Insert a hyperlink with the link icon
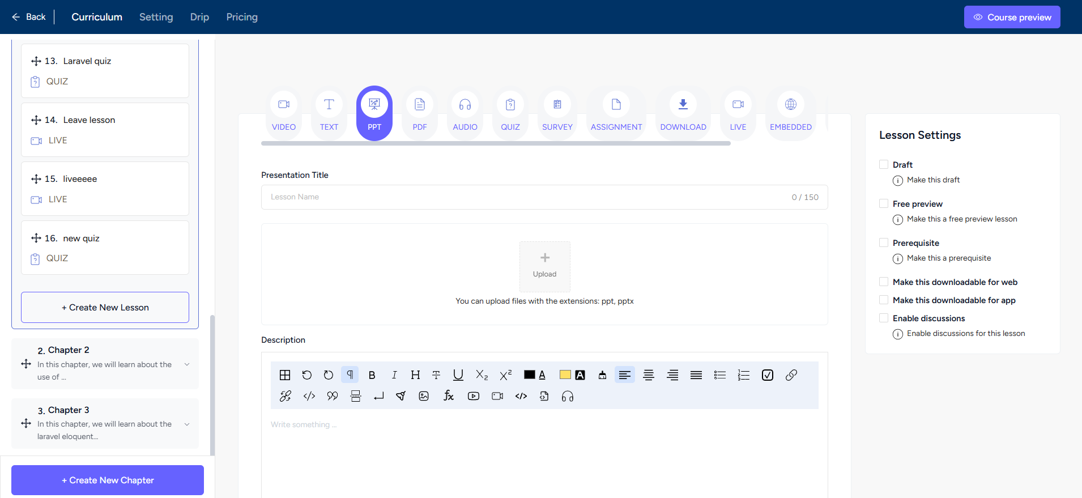 (x=791, y=375)
